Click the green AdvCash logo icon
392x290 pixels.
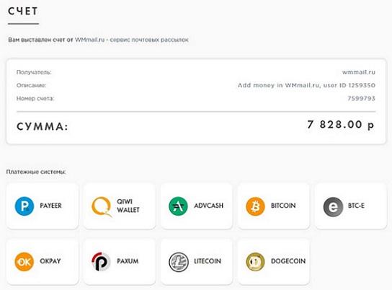click(178, 206)
